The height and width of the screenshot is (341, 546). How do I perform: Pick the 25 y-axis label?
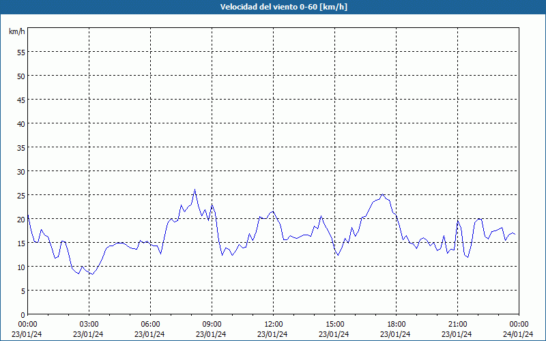tap(21, 195)
